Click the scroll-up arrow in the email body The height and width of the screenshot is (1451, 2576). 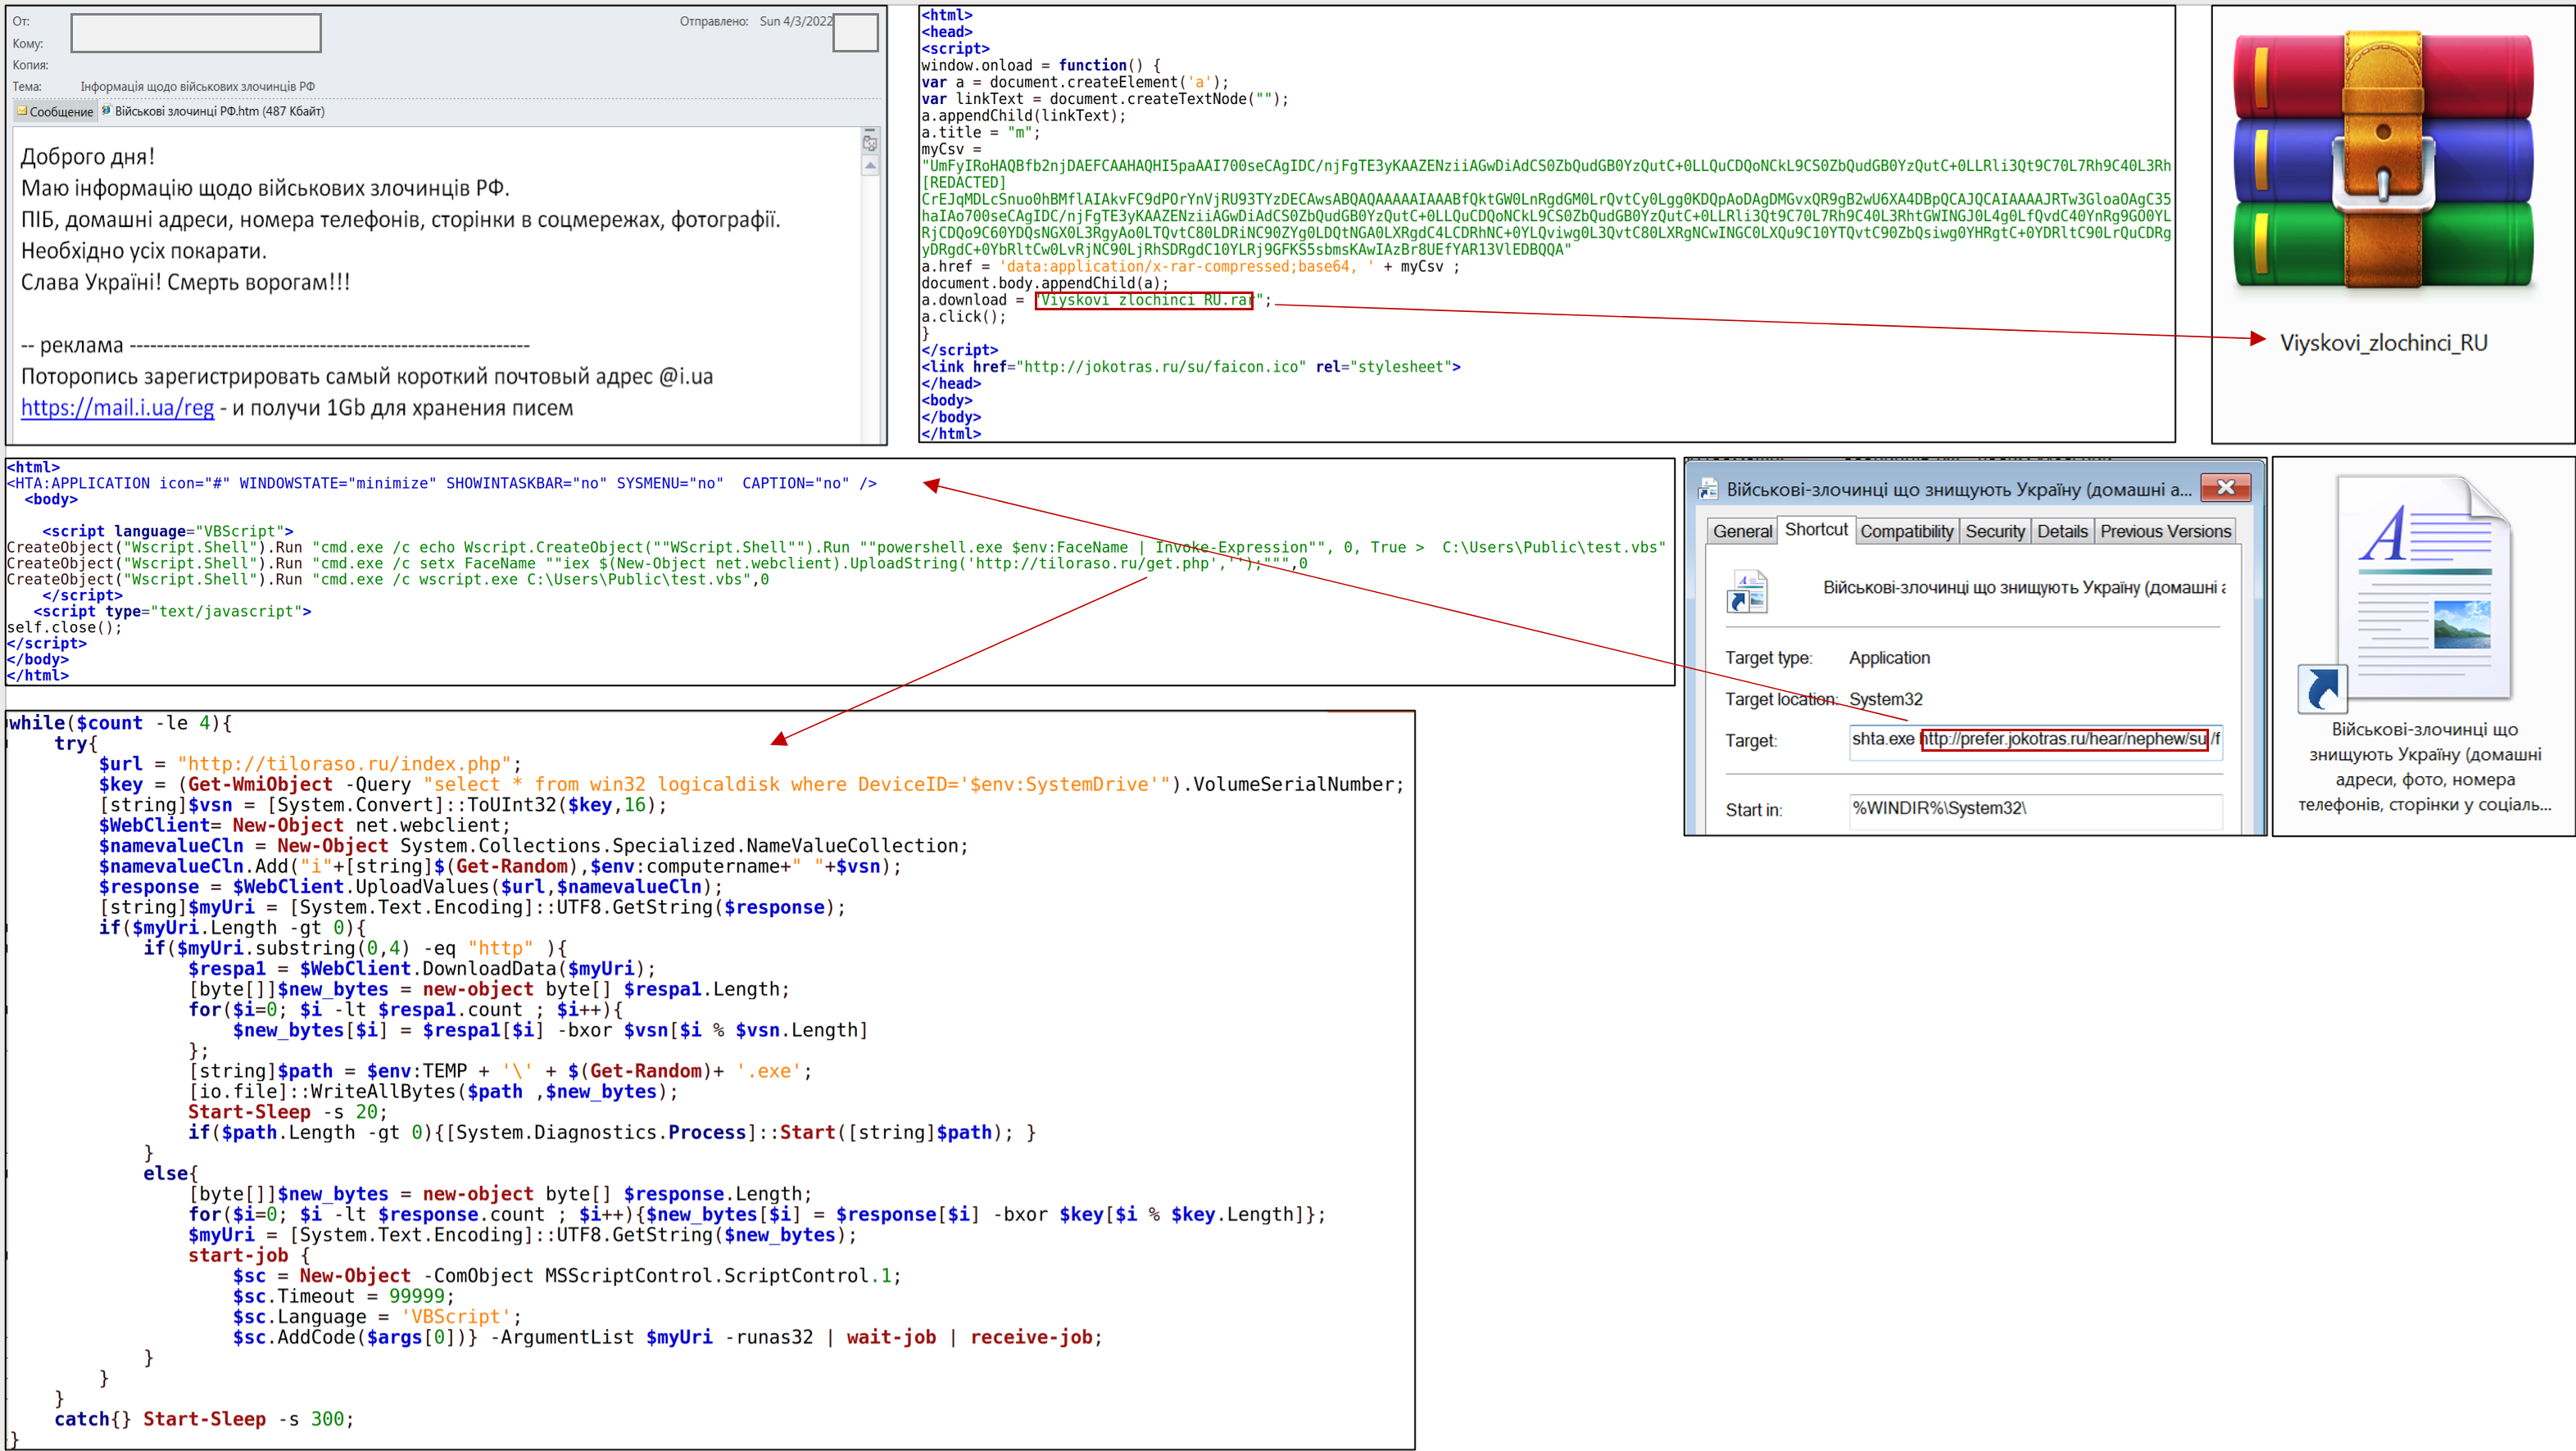(870, 166)
